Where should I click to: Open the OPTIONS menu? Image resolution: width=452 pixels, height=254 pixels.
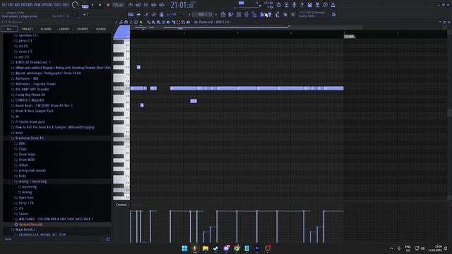tap(47, 5)
